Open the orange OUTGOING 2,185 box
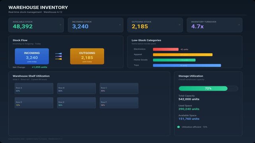 (x=87, y=56)
